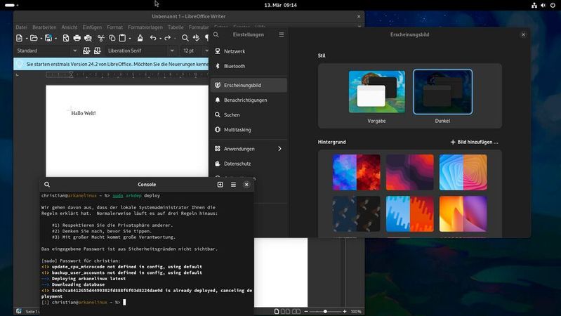The width and height of the screenshot is (561, 316).
Task: Click the font size 12 pt field
Action: point(192,51)
